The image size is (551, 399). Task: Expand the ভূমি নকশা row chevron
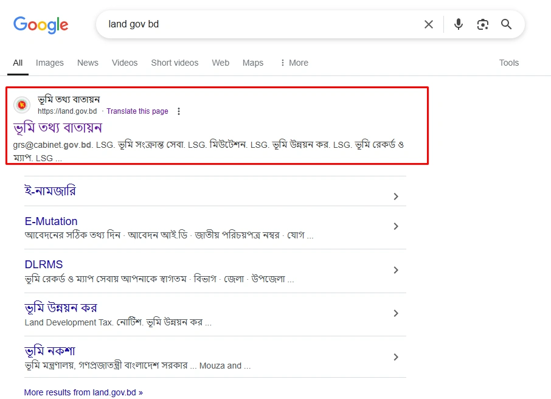tap(396, 357)
